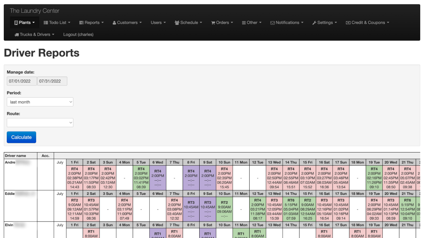This screenshot has height=238, width=424.
Task: Click Andre's green 19 Tue RT4 cell
Action: pos(374,178)
